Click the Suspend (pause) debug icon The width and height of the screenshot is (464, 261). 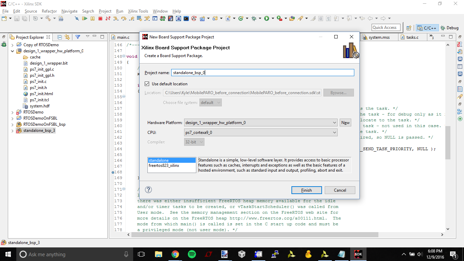[x=92, y=18]
